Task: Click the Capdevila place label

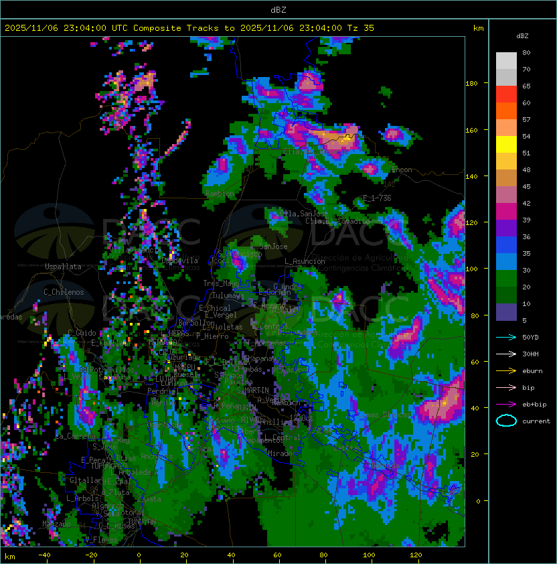Action: tap(179, 261)
